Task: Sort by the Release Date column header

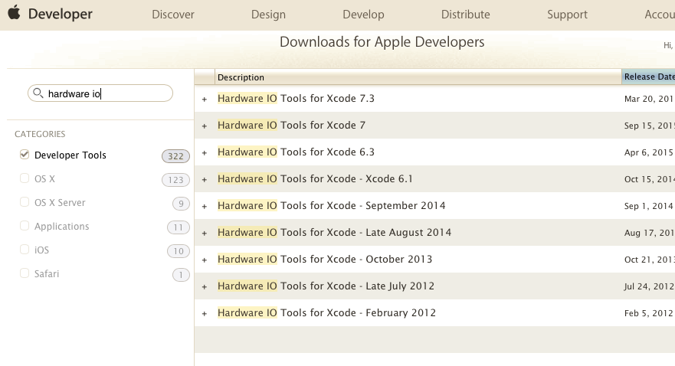Action: (648, 77)
